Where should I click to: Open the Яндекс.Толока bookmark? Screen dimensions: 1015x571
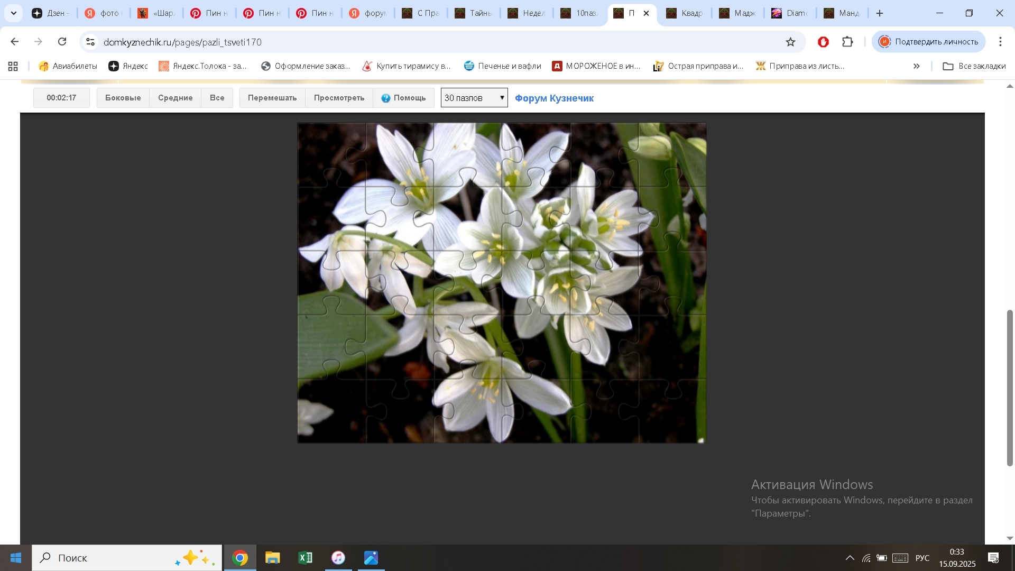click(x=203, y=66)
